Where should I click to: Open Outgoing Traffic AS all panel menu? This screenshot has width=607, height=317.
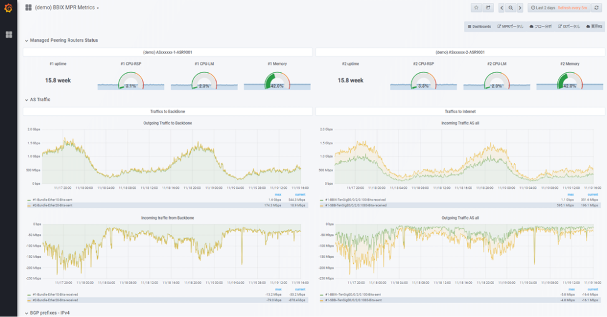pyautogui.click(x=460, y=218)
